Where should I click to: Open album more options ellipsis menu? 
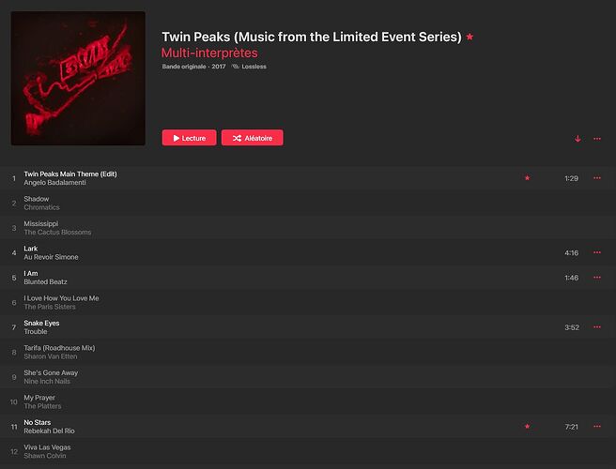(x=597, y=139)
